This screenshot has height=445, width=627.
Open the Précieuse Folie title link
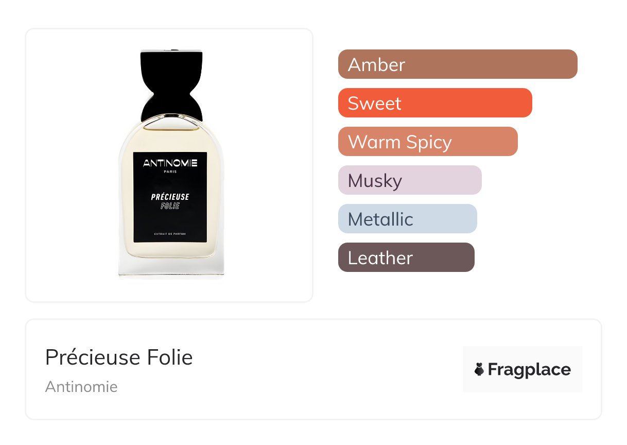tap(119, 357)
